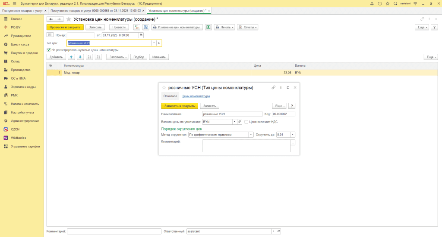This screenshot has height=237, width=442.
Task: Open the 'Склад' section in sidebar
Action: [x=15, y=62]
